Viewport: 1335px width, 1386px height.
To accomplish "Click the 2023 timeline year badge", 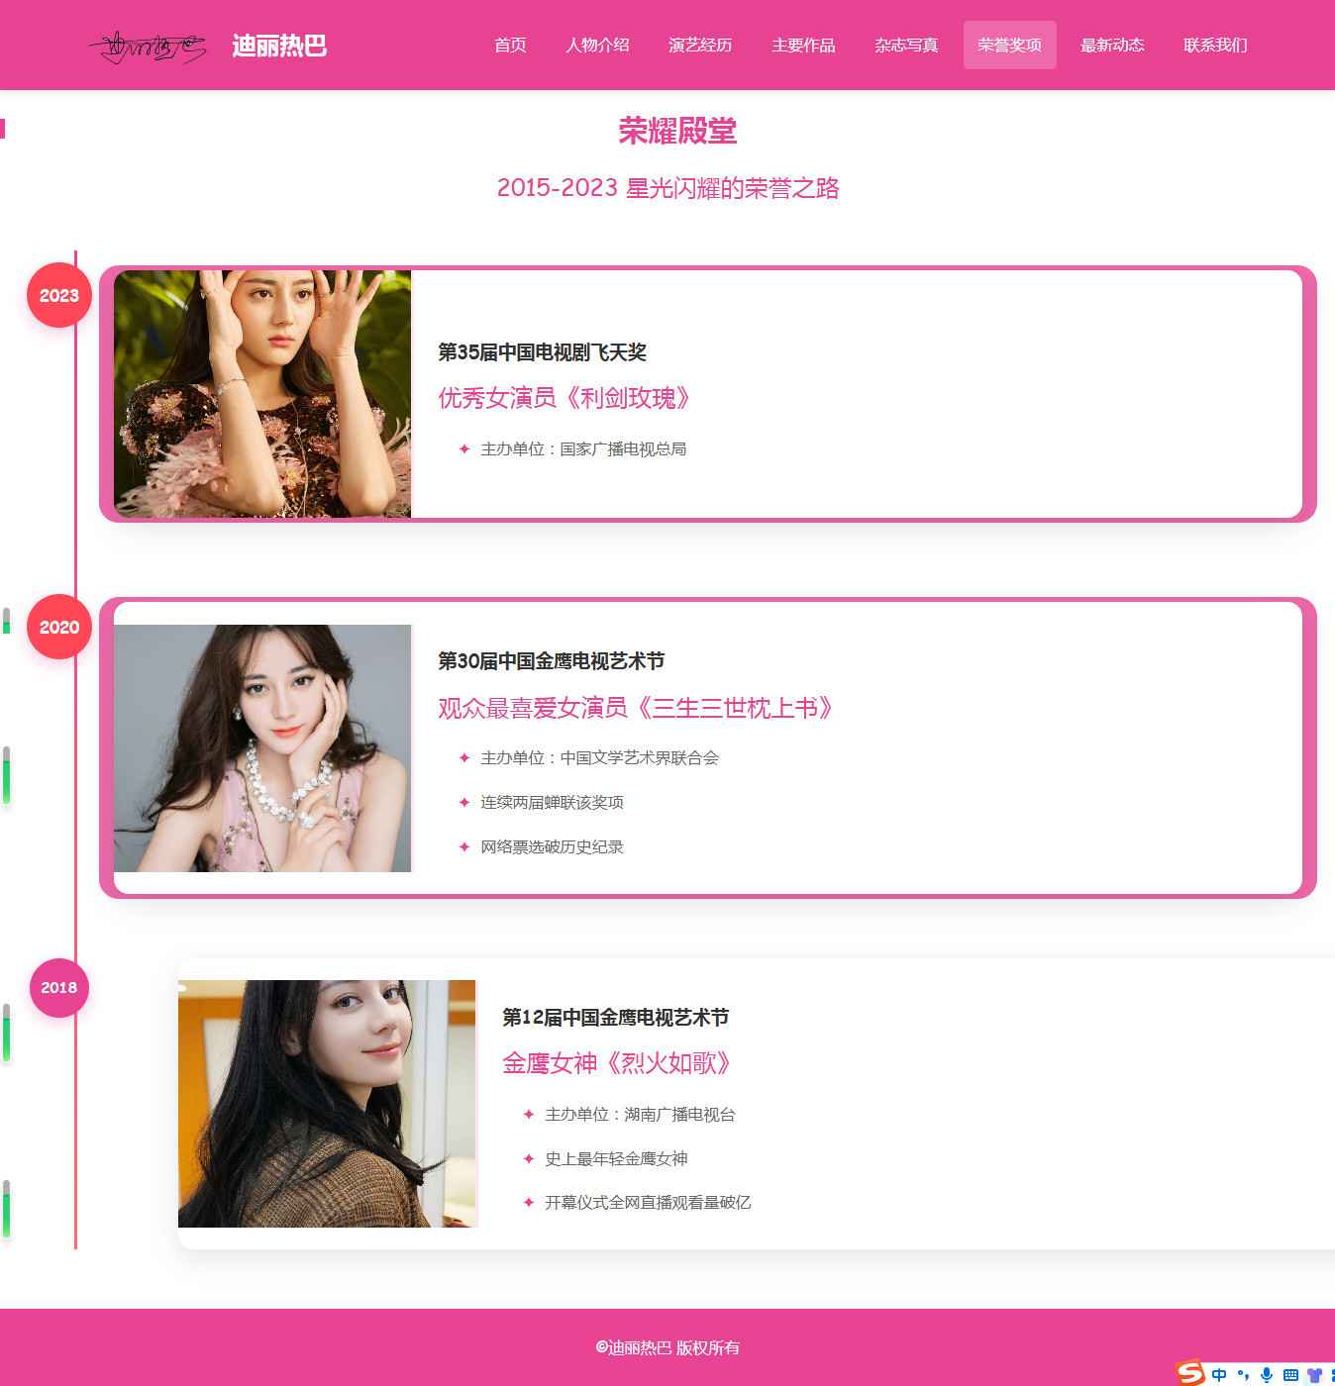I will tap(59, 295).
